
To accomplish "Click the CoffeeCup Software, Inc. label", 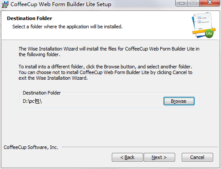I will coord(31,147).
